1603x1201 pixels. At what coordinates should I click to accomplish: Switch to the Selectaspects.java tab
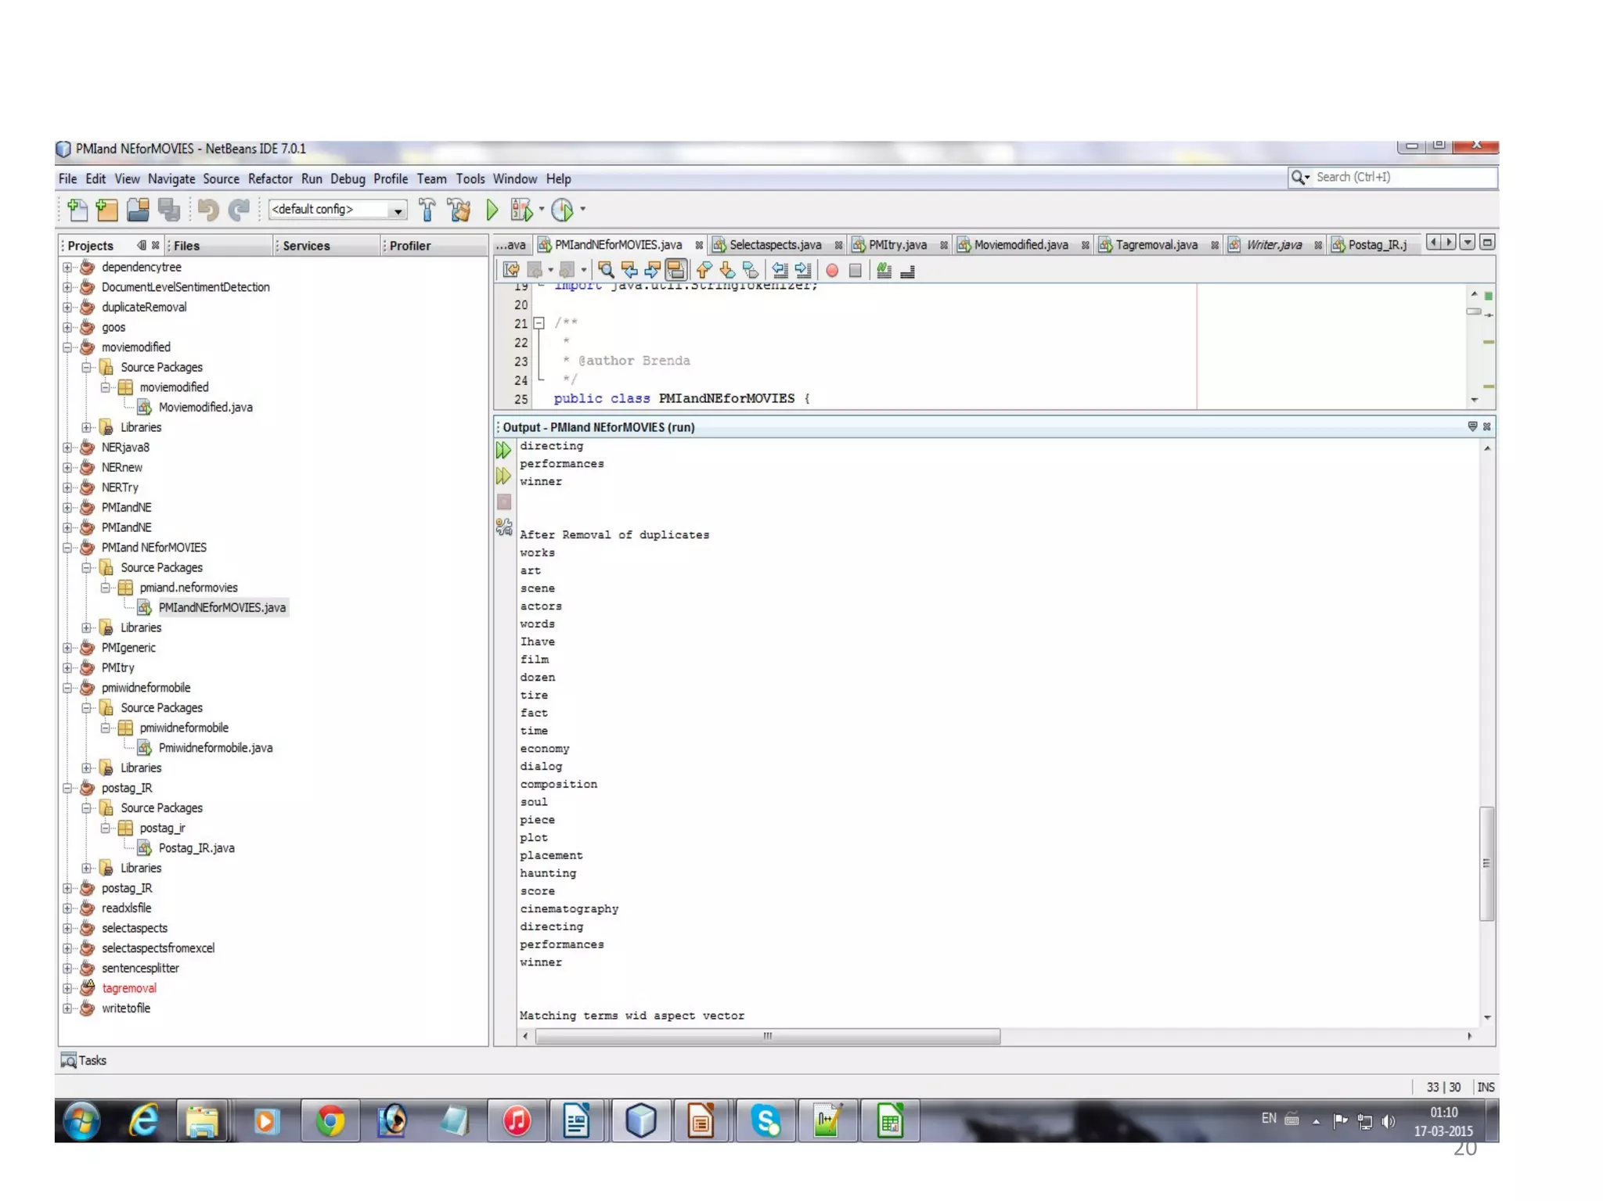tap(774, 245)
